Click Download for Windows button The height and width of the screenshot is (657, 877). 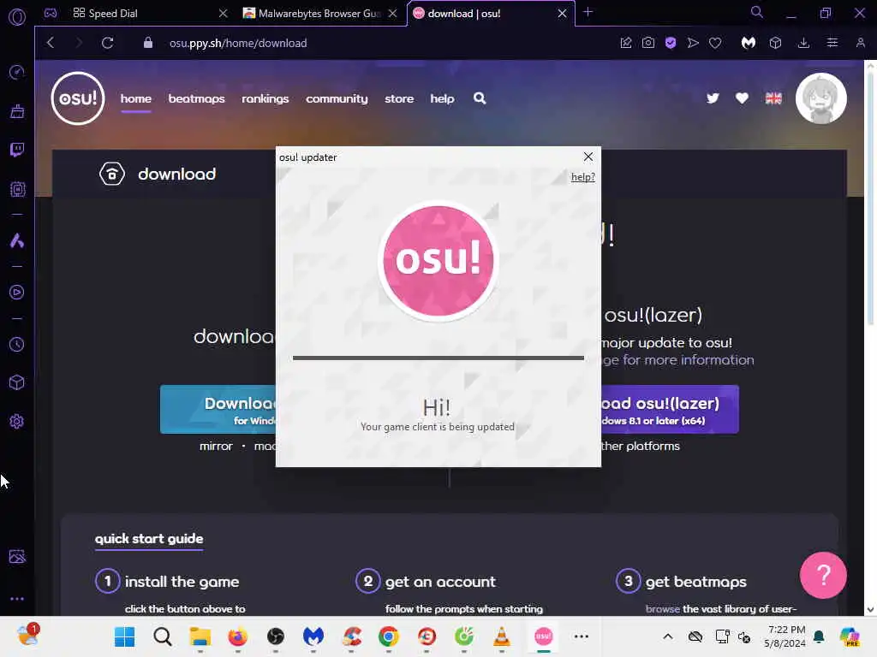tap(218, 410)
